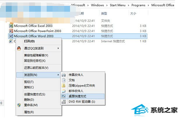Choose 删除(D) from context menu
The image size is (180, 118).
point(39,100)
